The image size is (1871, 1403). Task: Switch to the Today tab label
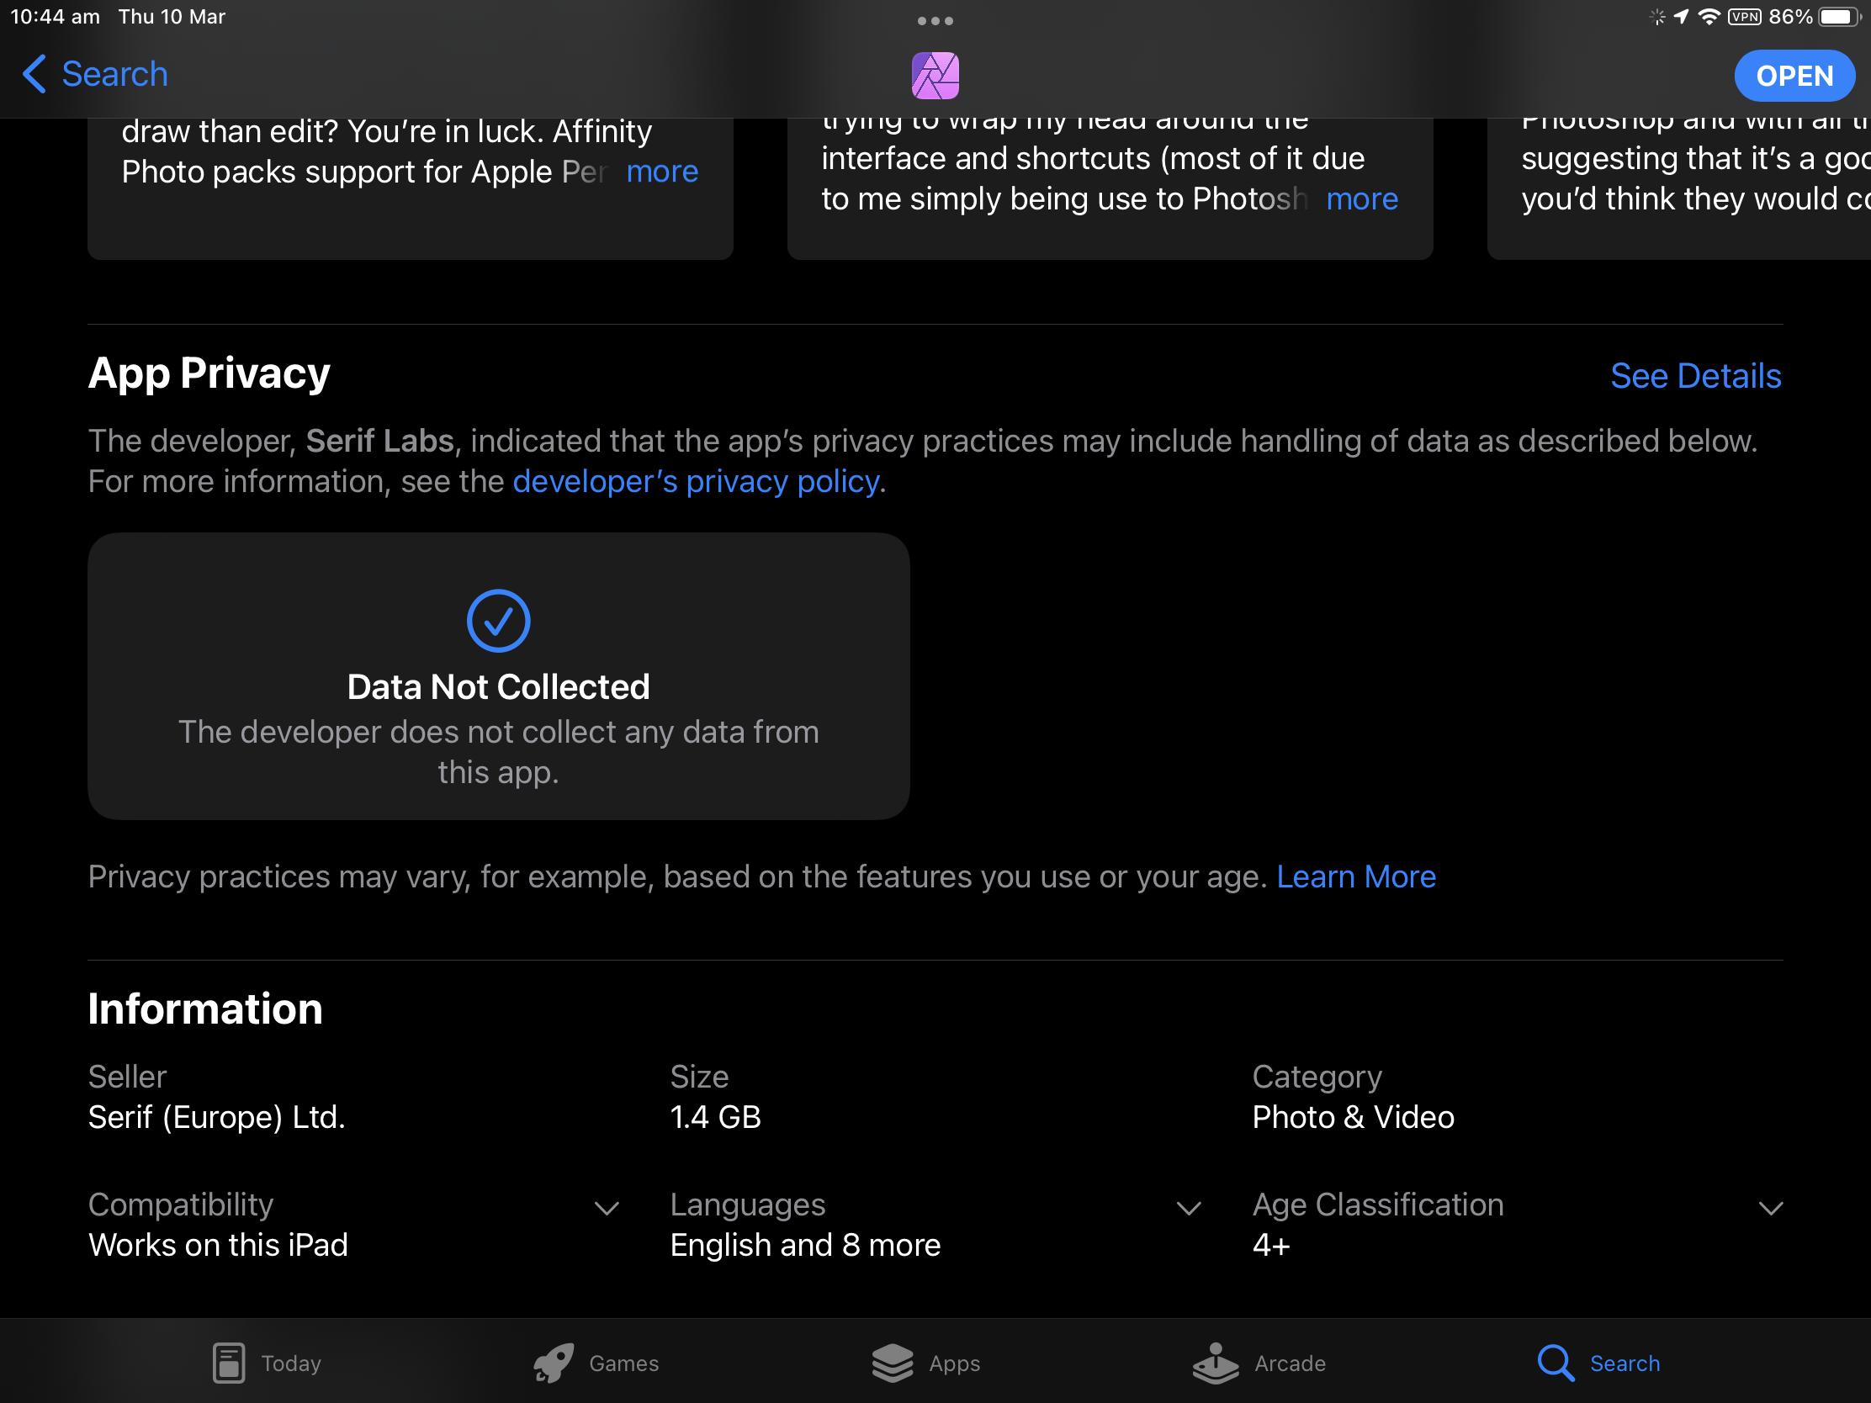pos(291,1363)
